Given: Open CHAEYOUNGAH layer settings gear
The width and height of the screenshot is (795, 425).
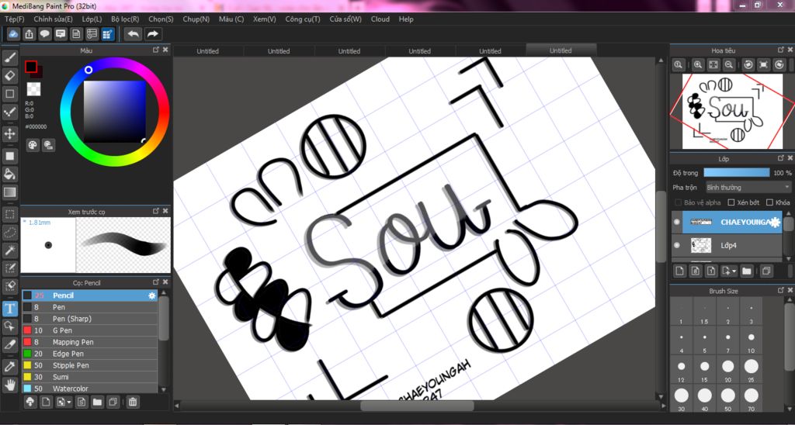Looking at the screenshot, I should click(776, 222).
